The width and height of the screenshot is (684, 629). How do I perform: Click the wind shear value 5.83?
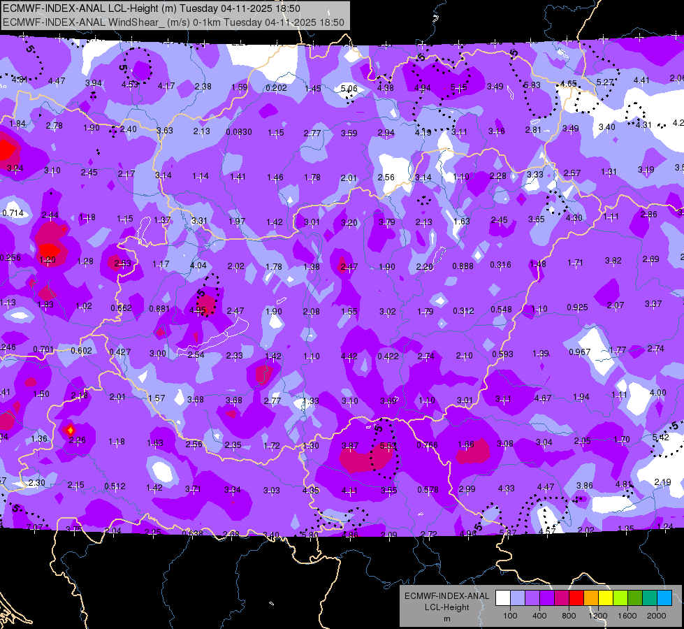pos(532,85)
